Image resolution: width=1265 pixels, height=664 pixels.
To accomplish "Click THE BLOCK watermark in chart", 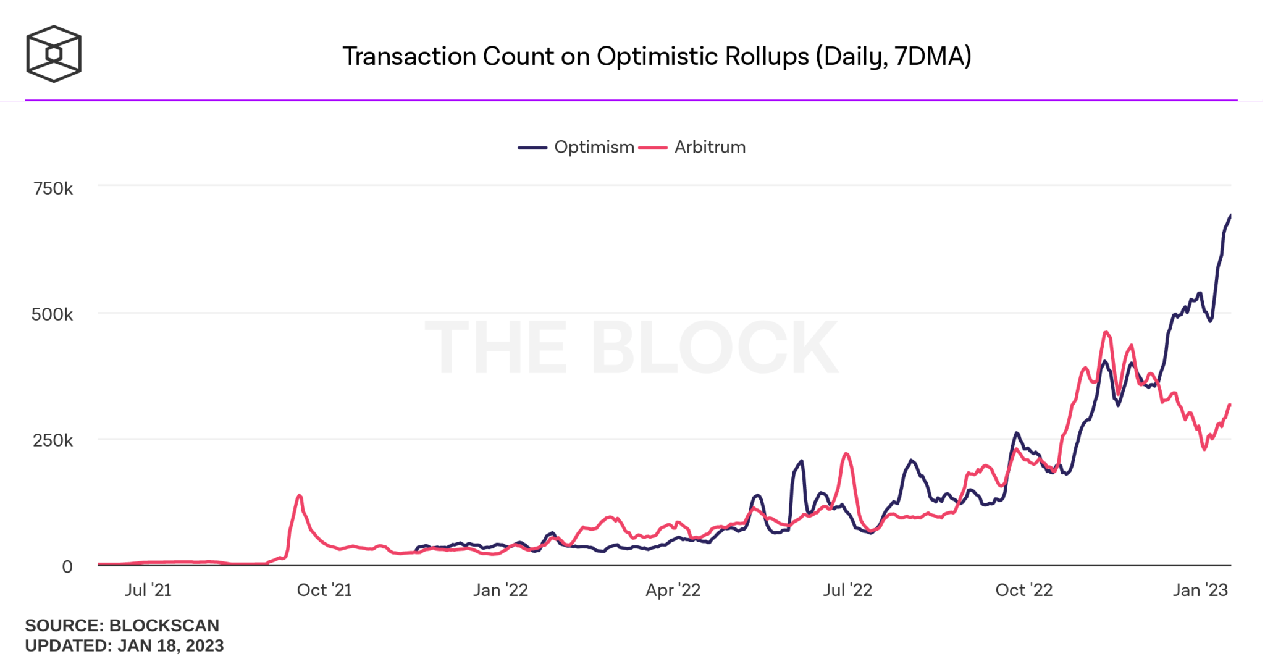I will tap(631, 347).
